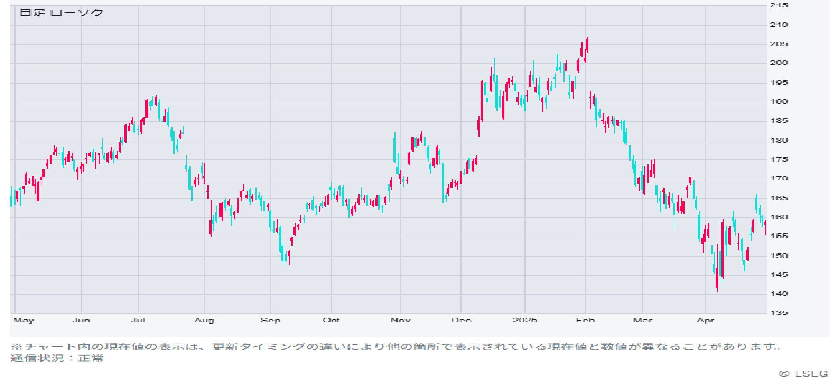838x385 pixels.
Task: Select the May label on the time axis
Action: [x=23, y=320]
